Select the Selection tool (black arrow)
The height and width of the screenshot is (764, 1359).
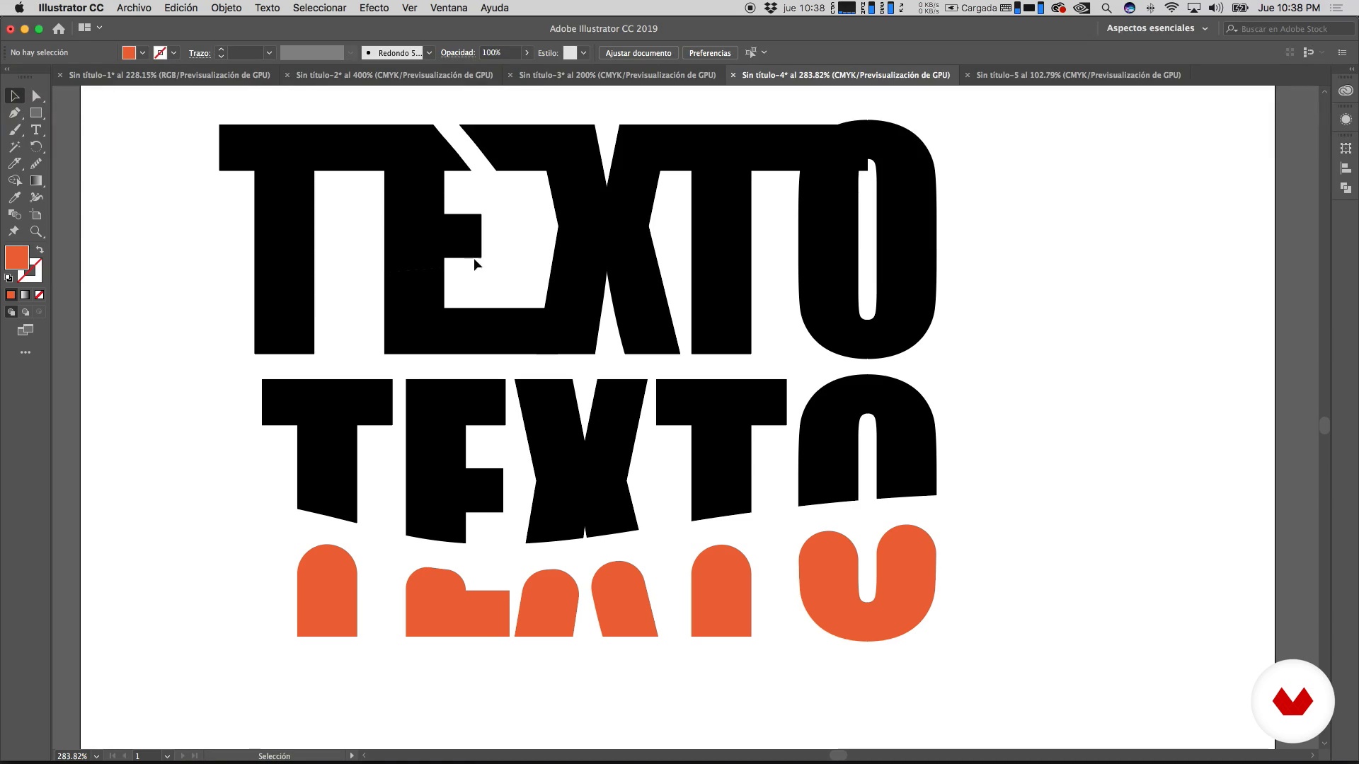click(14, 95)
